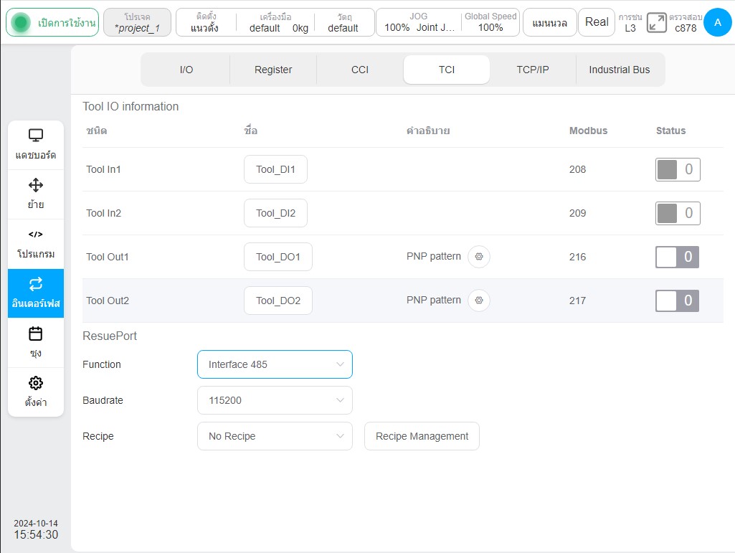Open the Recipe dropdown showing No Recipe
This screenshot has height=553, width=735.
point(275,436)
